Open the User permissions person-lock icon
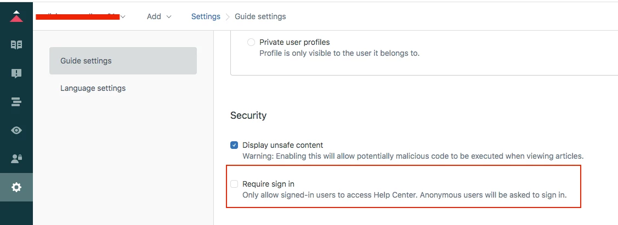Viewport: 618px width, 225px height. pos(16,159)
